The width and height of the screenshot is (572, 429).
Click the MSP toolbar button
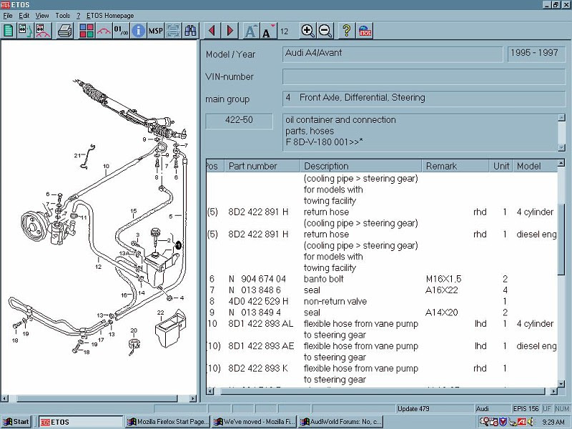(155, 31)
